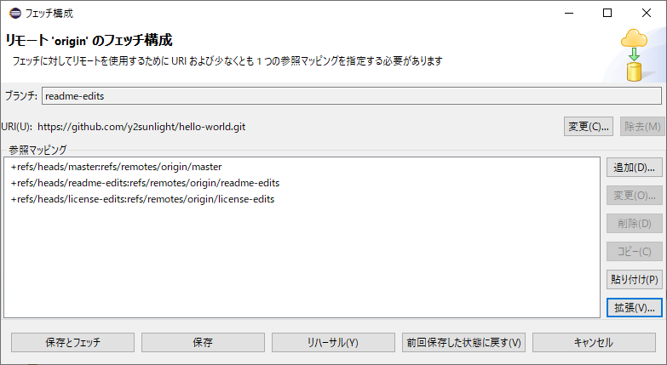
Task: Select the origin/license-edits ref mapping row
Action: tap(143, 199)
